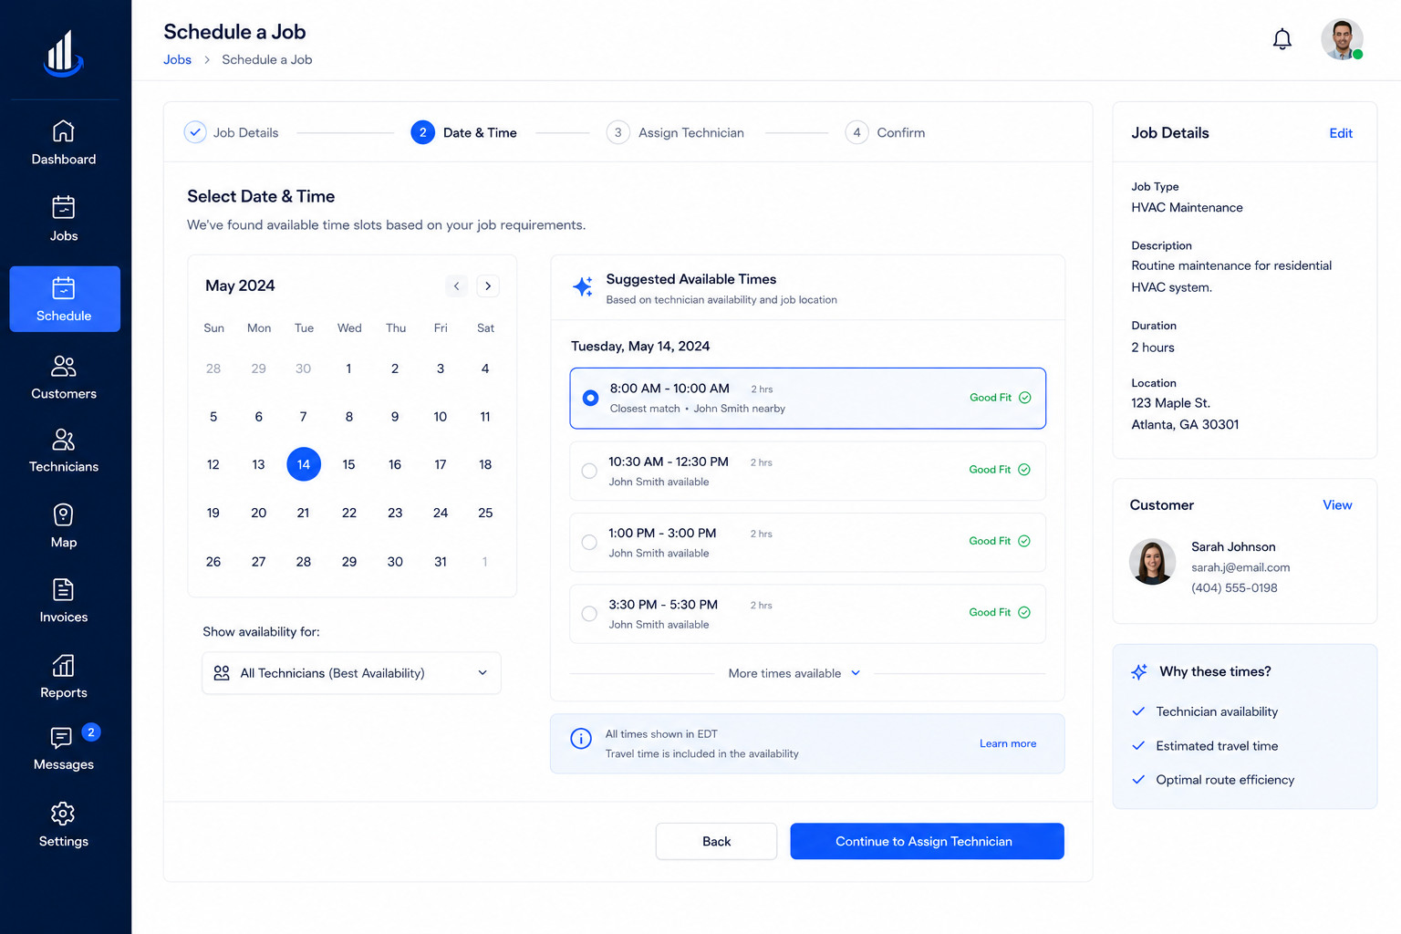Click technicians icon inside availability dropdown
This screenshot has width=1401, height=934.
(222, 673)
